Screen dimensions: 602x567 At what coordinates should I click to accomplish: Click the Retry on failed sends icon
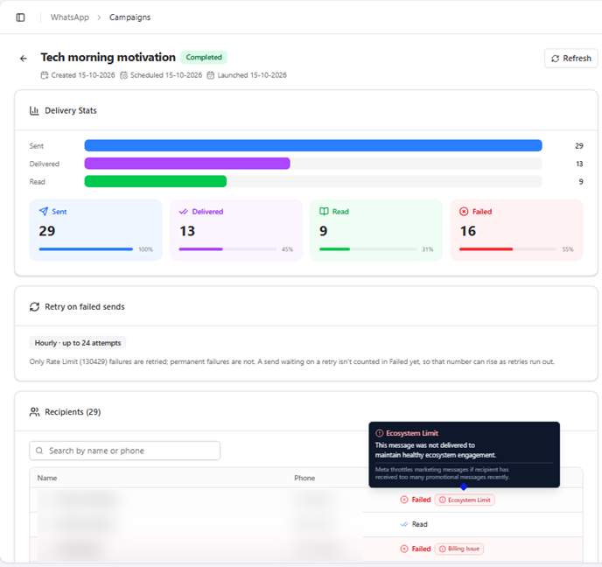pos(34,307)
